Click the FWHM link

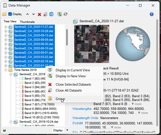(78, 123)
